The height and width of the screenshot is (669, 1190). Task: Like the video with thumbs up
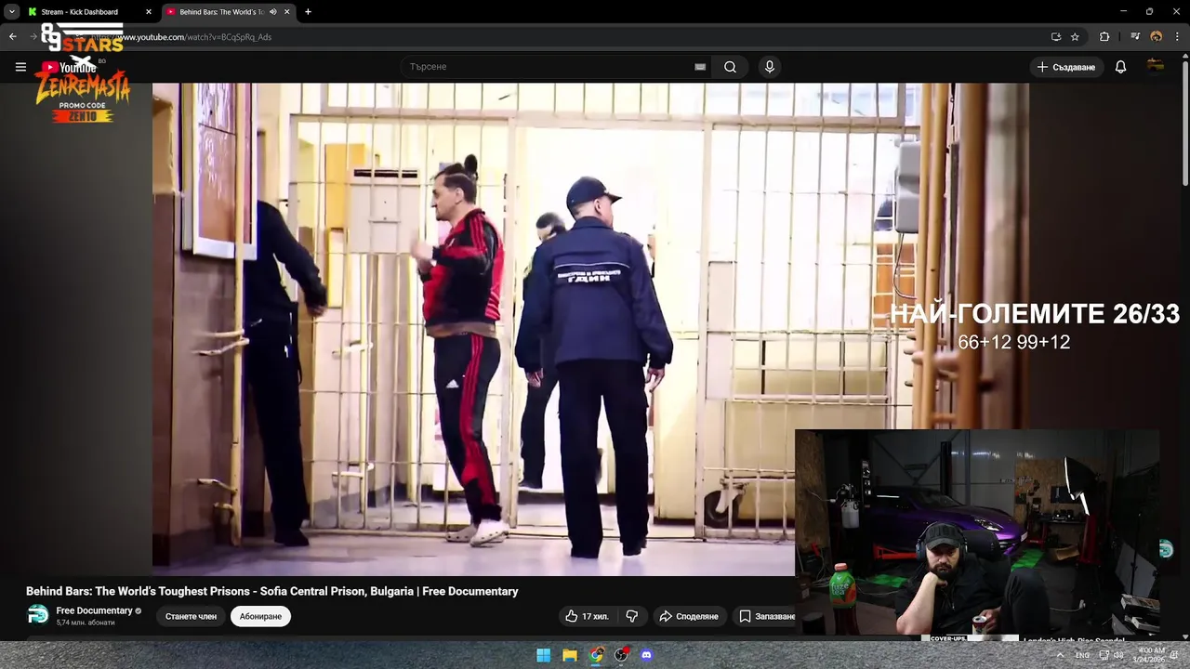coord(587,616)
